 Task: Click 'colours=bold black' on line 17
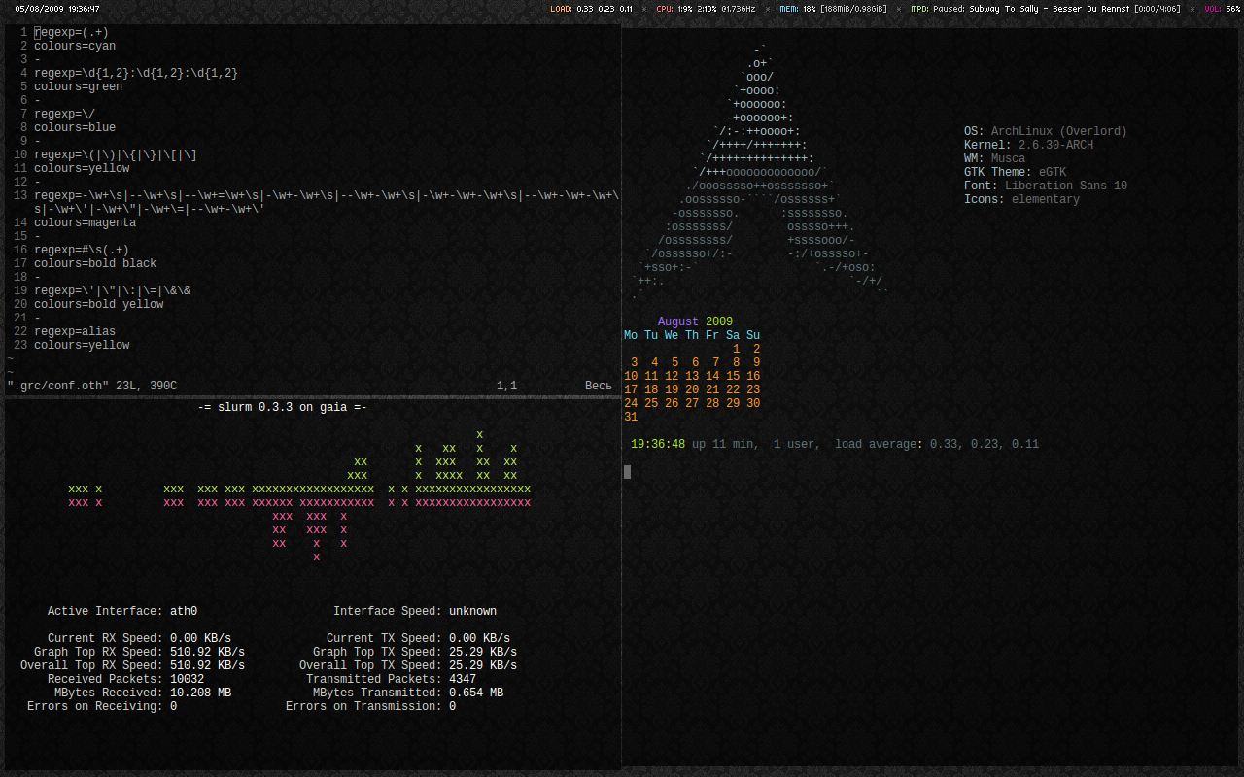95,263
